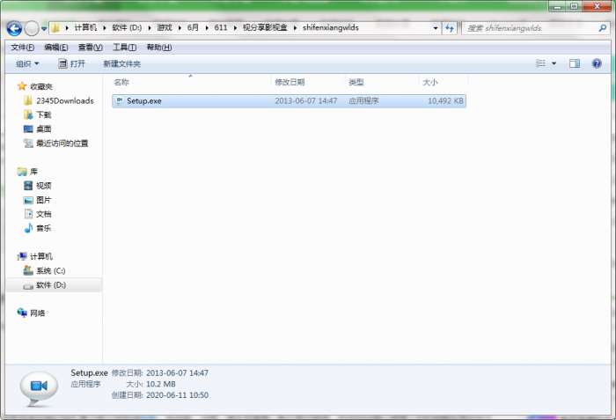Click the video bubble icon in details pane
616x420 pixels.
[39, 387]
